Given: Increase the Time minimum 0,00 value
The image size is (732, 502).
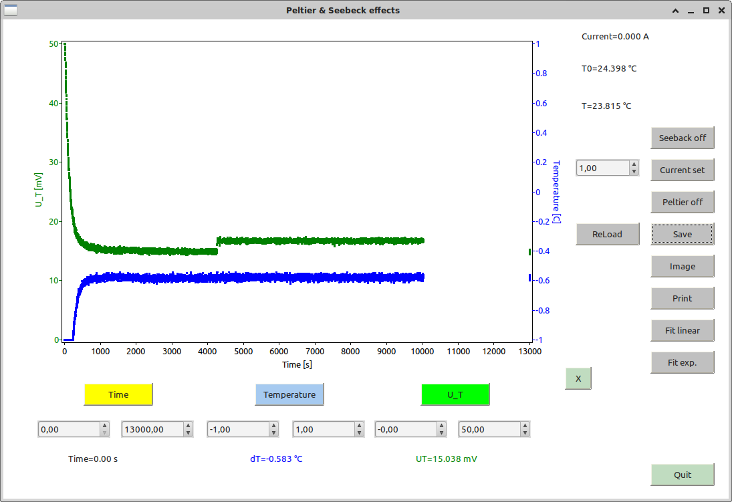Looking at the screenshot, I should 104,425.
